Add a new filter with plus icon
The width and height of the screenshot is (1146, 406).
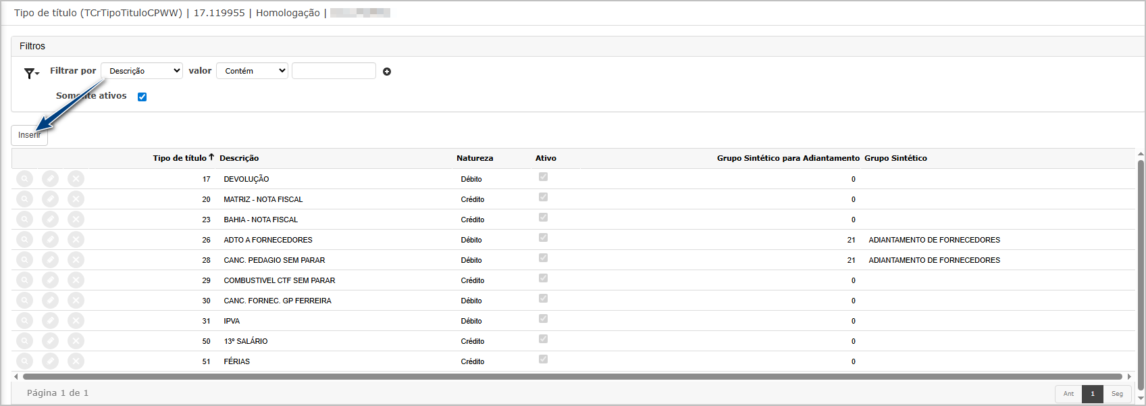coord(387,72)
